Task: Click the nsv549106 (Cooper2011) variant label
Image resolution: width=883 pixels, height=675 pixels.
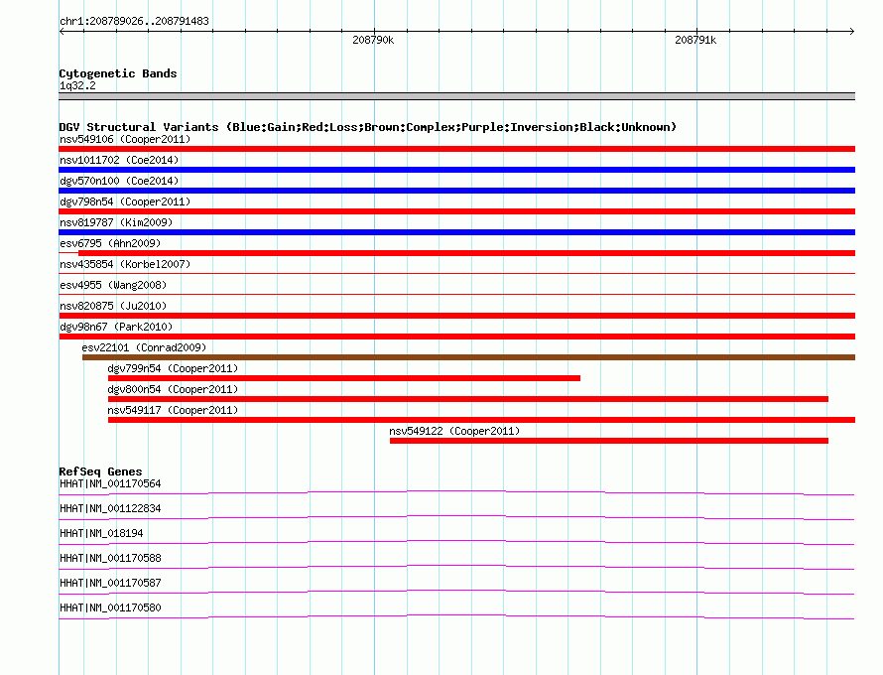Action: tap(125, 139)
